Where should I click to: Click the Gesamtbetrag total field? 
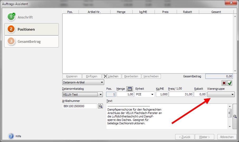point(219,76)
